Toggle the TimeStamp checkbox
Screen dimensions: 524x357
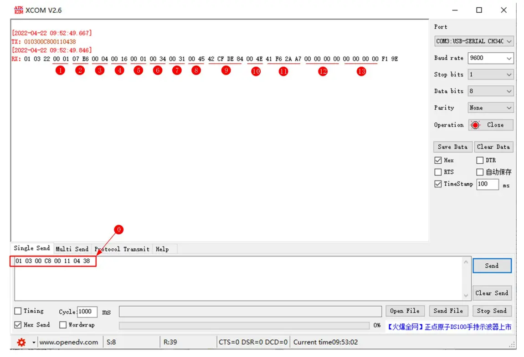pyautogui.click(x=438, y=184)
